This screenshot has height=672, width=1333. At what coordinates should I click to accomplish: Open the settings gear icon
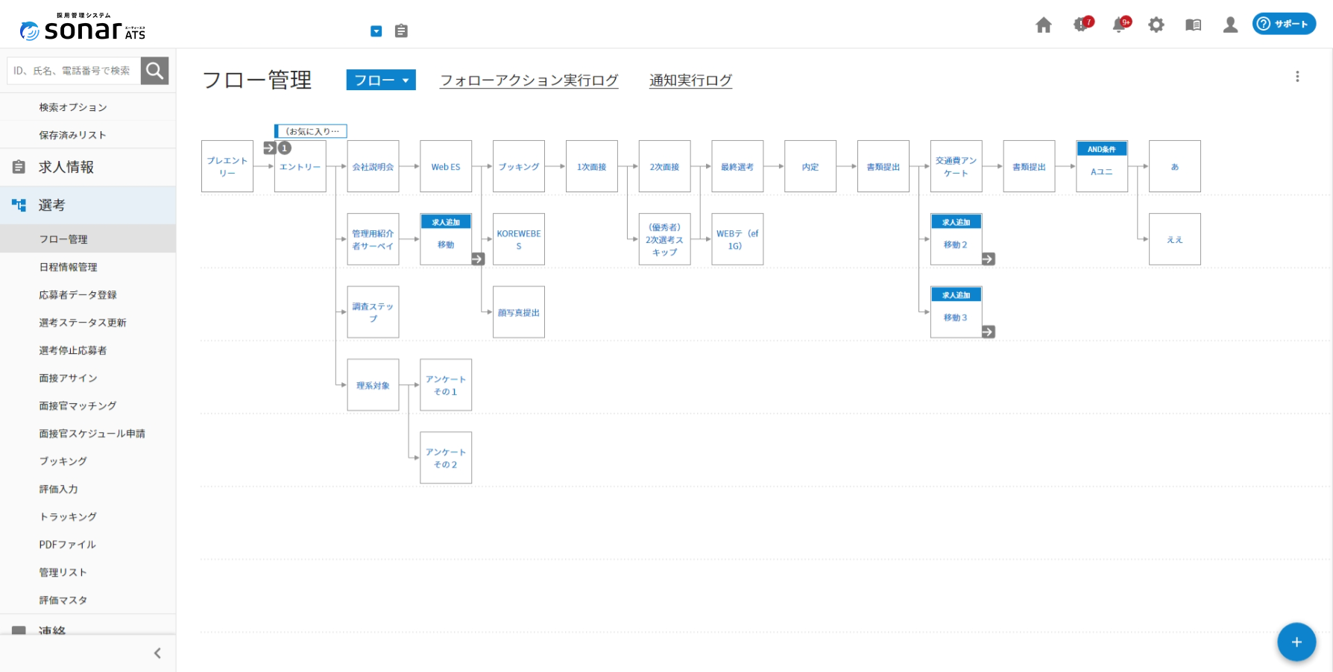pyautogui.click(x=1156, y=25)
